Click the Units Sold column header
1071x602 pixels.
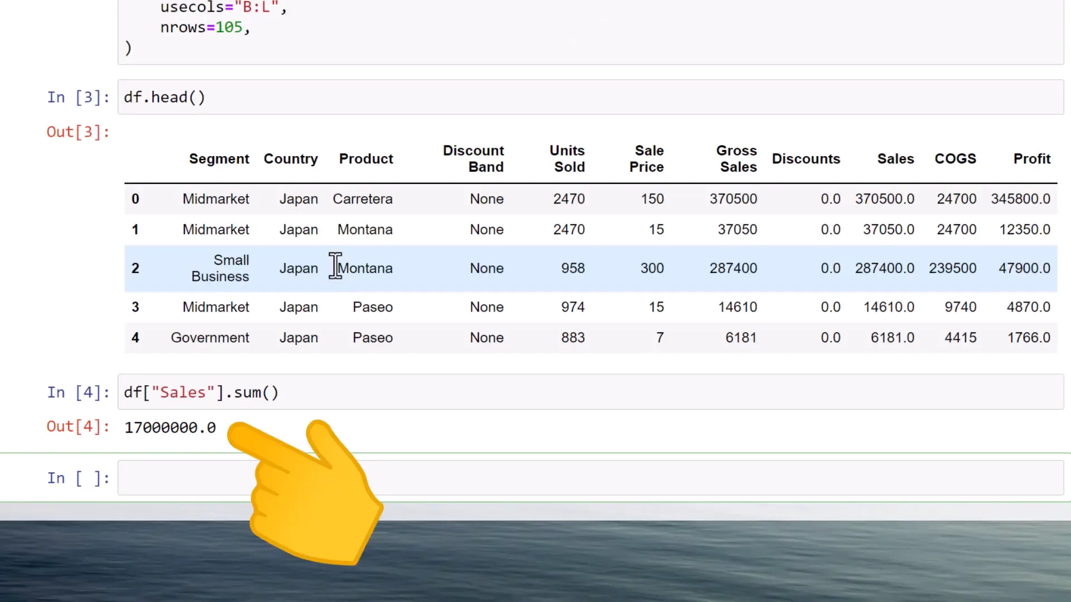point(567,159)
